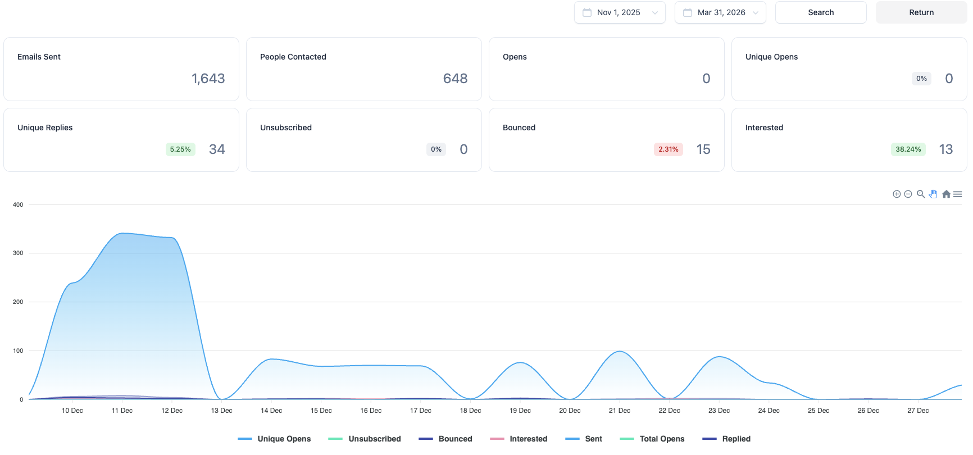The width and height of the screenshot is (973, 455).
Task: Toggle the Sent legend series
Action: 584,439
